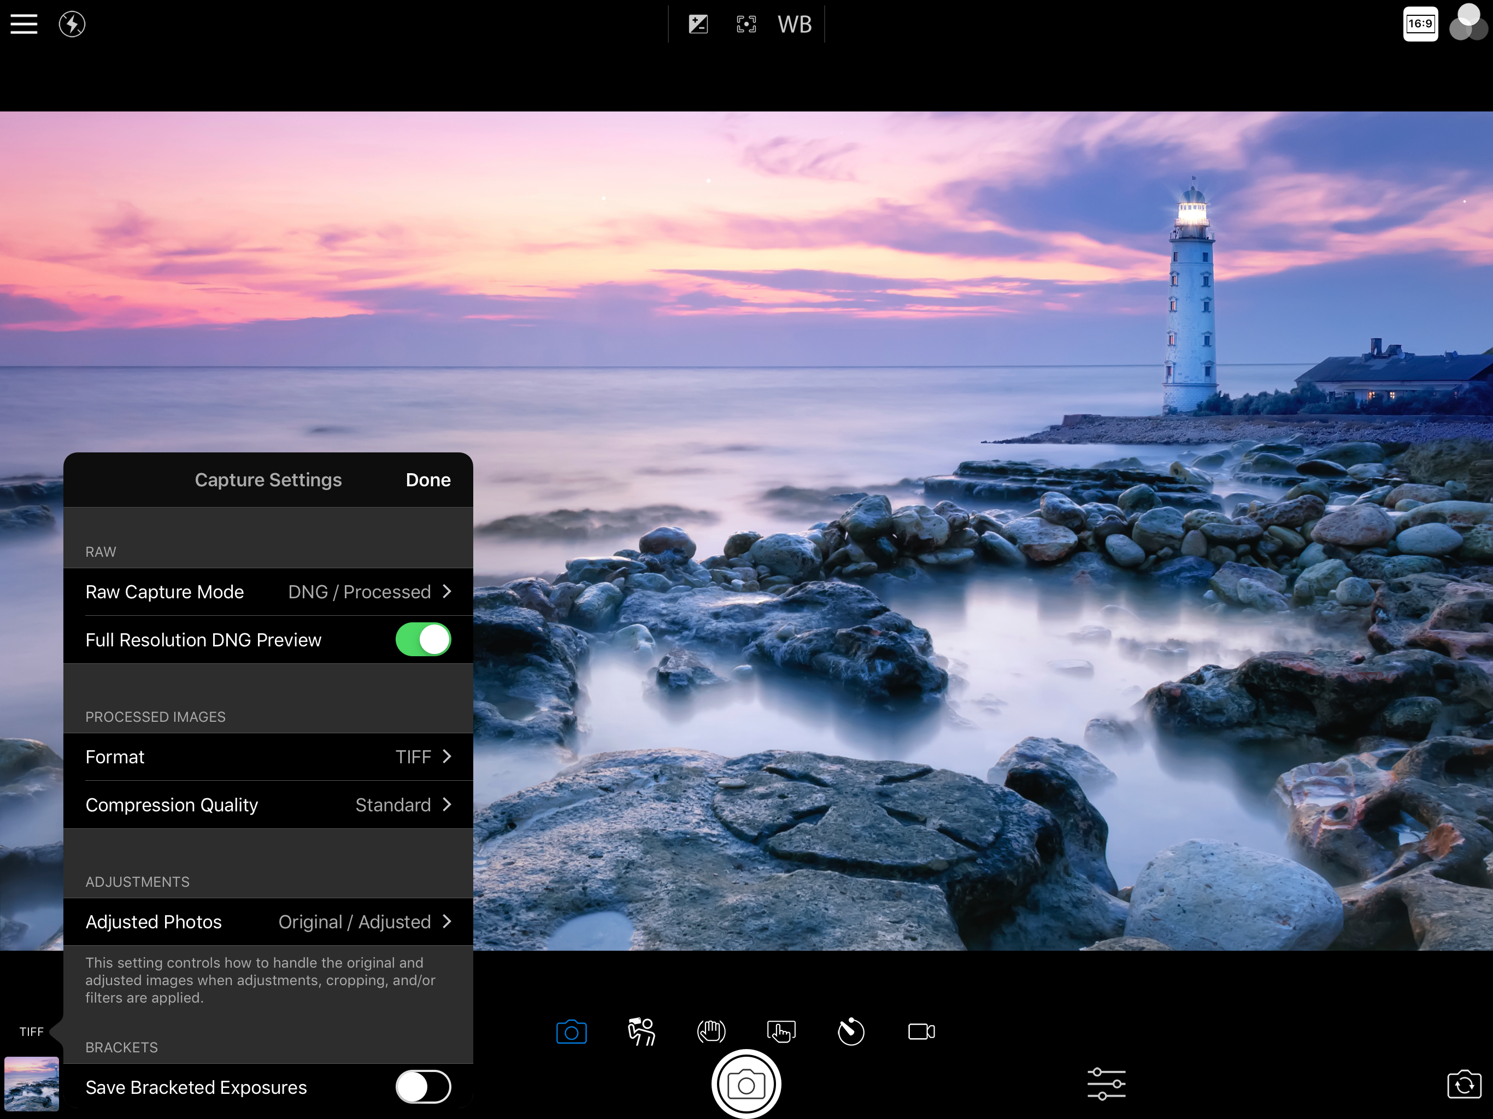Disable Full Resolution DNG Preview

point(423,639)
